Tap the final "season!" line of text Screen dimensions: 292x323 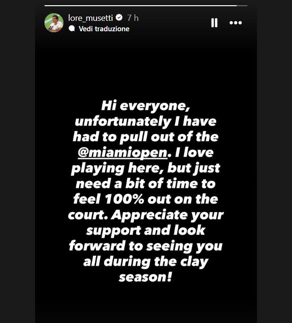coord(145,278)
